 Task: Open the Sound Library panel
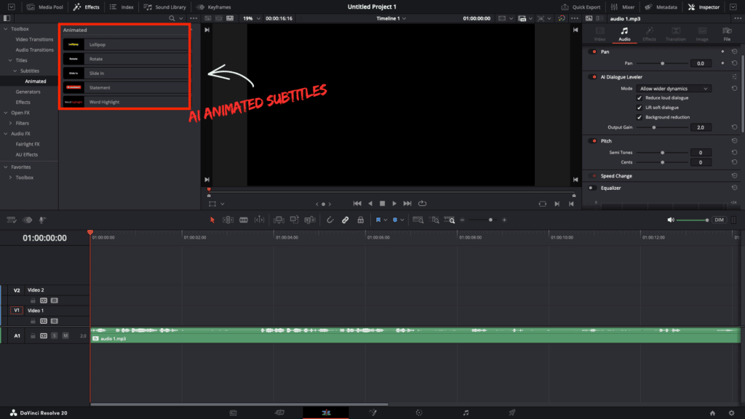click(x=164, y=7)
